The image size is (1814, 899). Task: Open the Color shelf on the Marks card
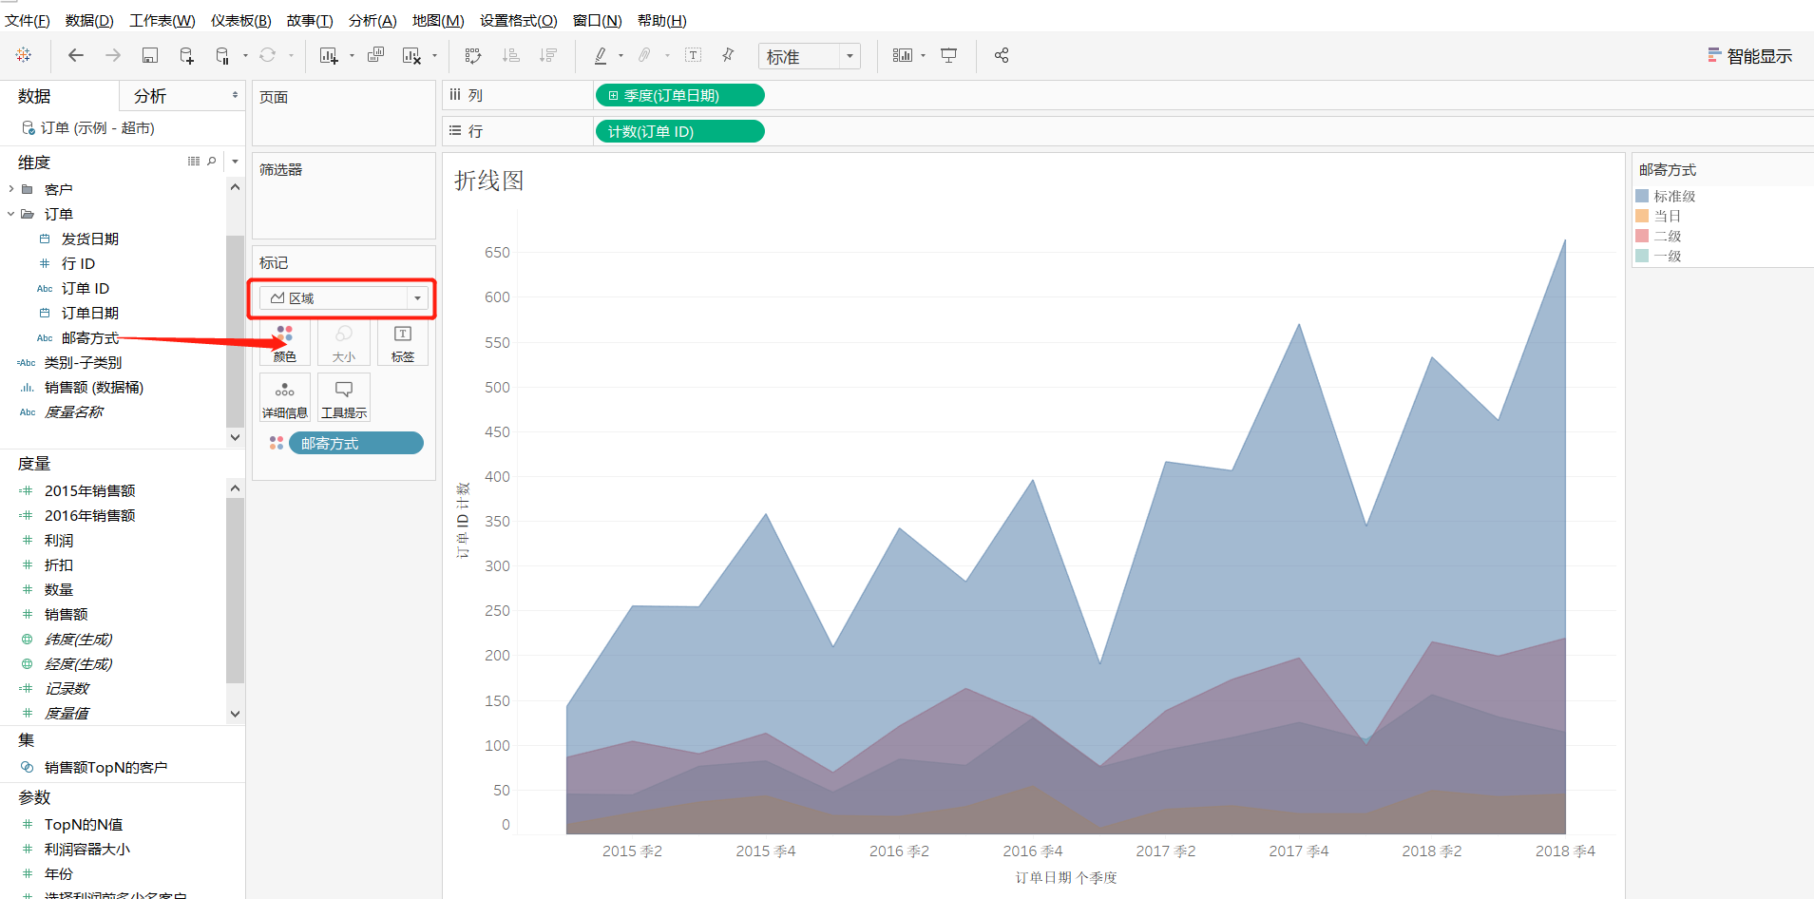284,342
